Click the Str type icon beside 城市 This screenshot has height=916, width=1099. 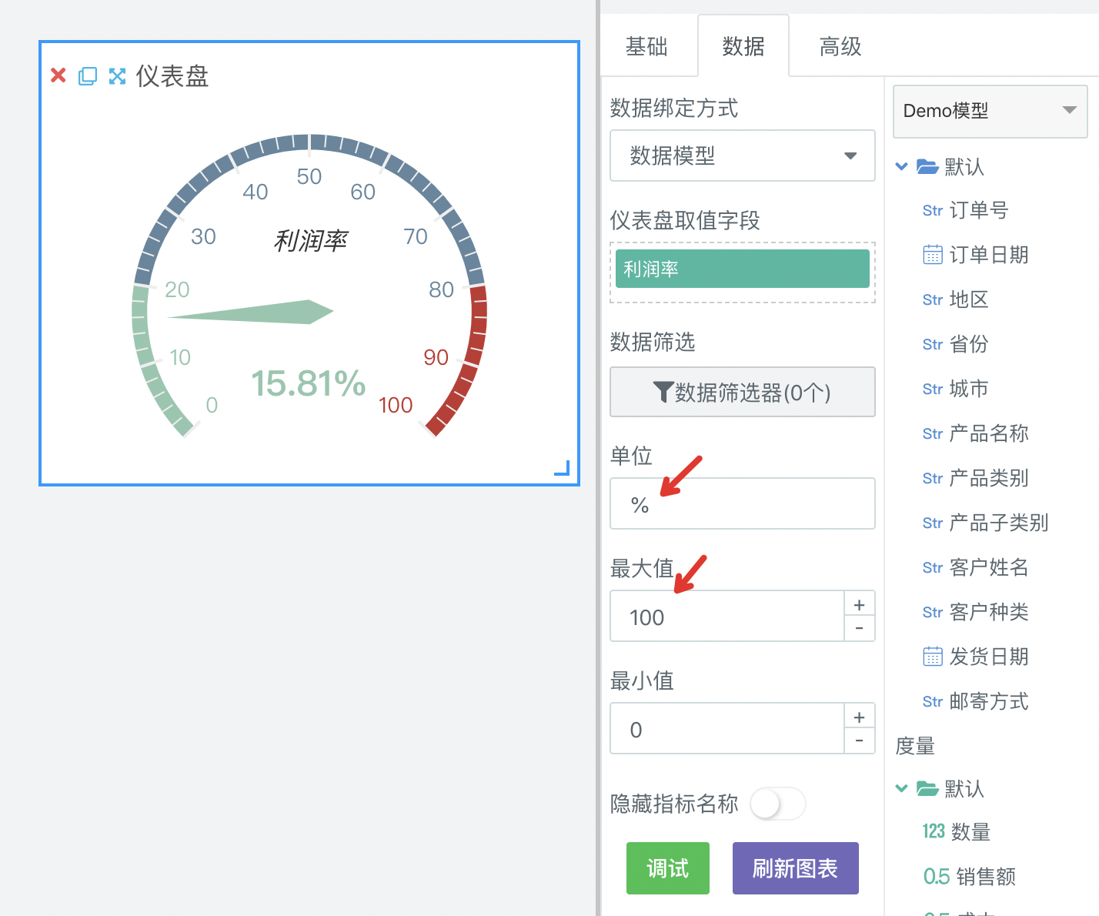coord(933,389)
